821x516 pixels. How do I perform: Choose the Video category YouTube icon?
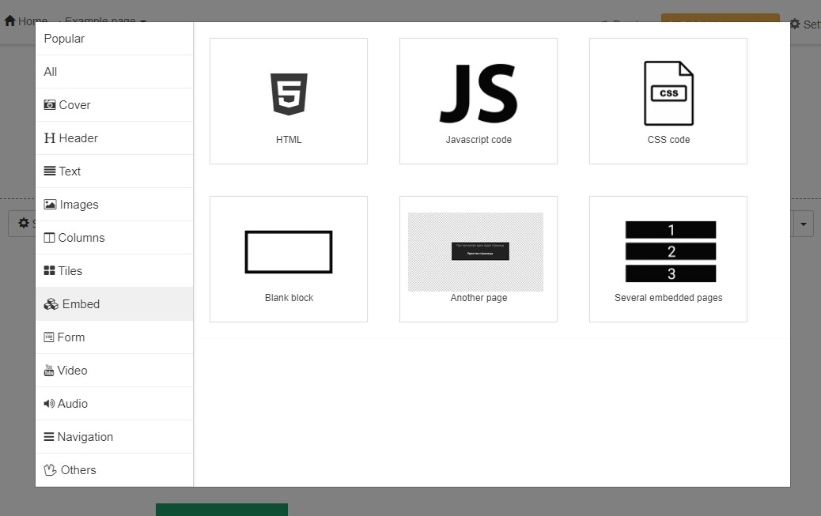(x=49, y=371)
